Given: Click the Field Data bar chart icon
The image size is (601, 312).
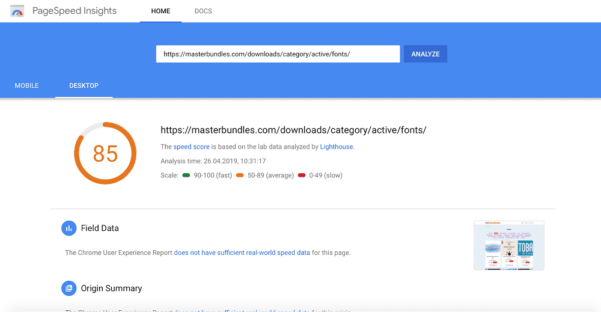Looking at the screenshot, I should coord(69,228).
